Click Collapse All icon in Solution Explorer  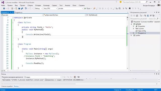(x=151, y=16)
